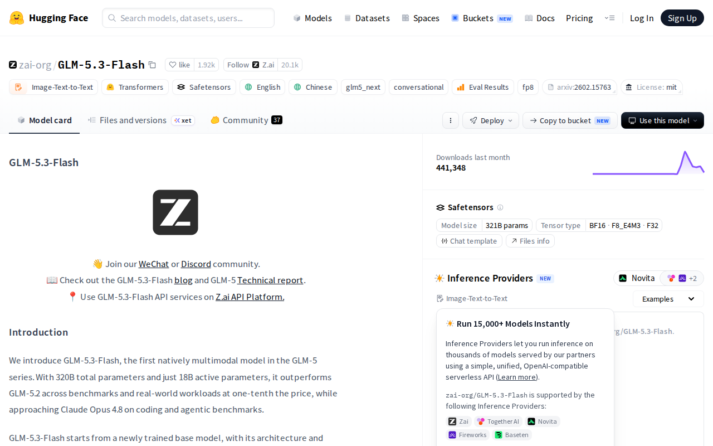Open the Technical report link

pos(270,280)
